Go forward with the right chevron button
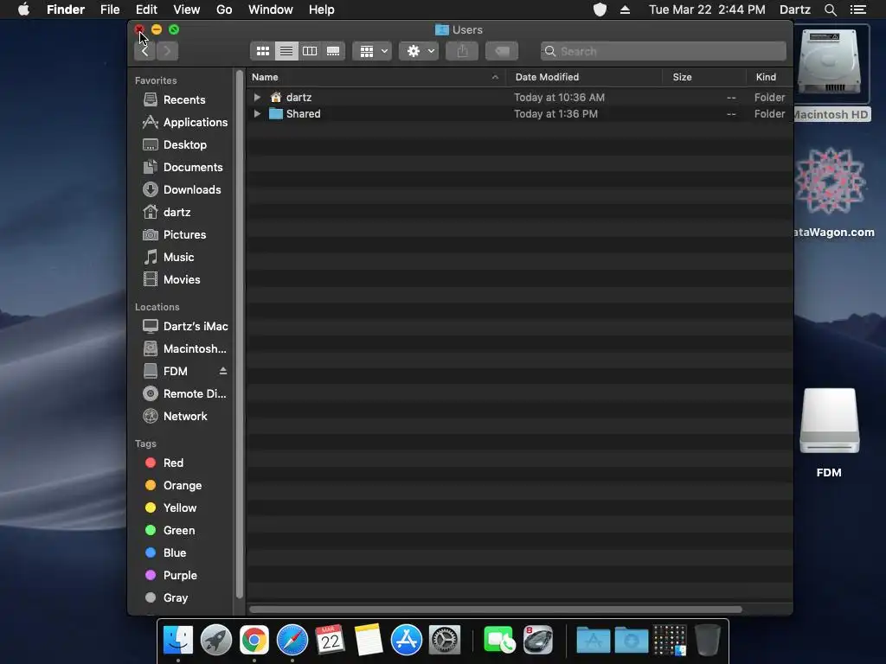The height and width of the screenshot is (664, 886). (167, 51)
